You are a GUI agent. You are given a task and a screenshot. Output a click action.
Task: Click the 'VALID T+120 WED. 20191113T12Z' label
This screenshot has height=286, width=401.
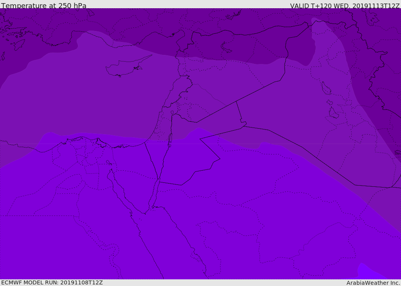tap(345, 6)
